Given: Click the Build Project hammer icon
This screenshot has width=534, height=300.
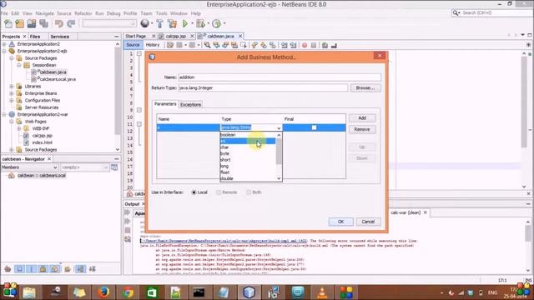Looking at the screenshot, I should pyautogui.click(x=159, y=23).
